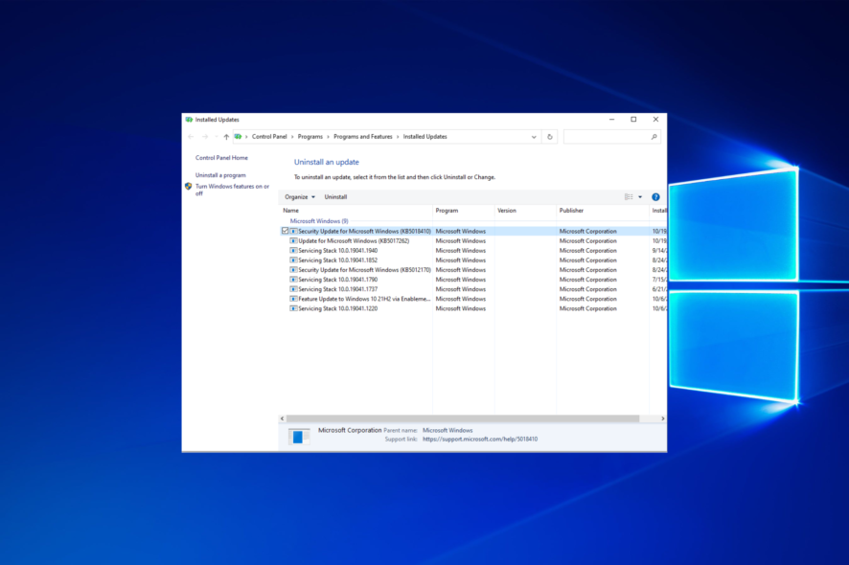Click the shield icon beside Turn Windows features
Screen dimensions: 849x565
pos(189,186)
